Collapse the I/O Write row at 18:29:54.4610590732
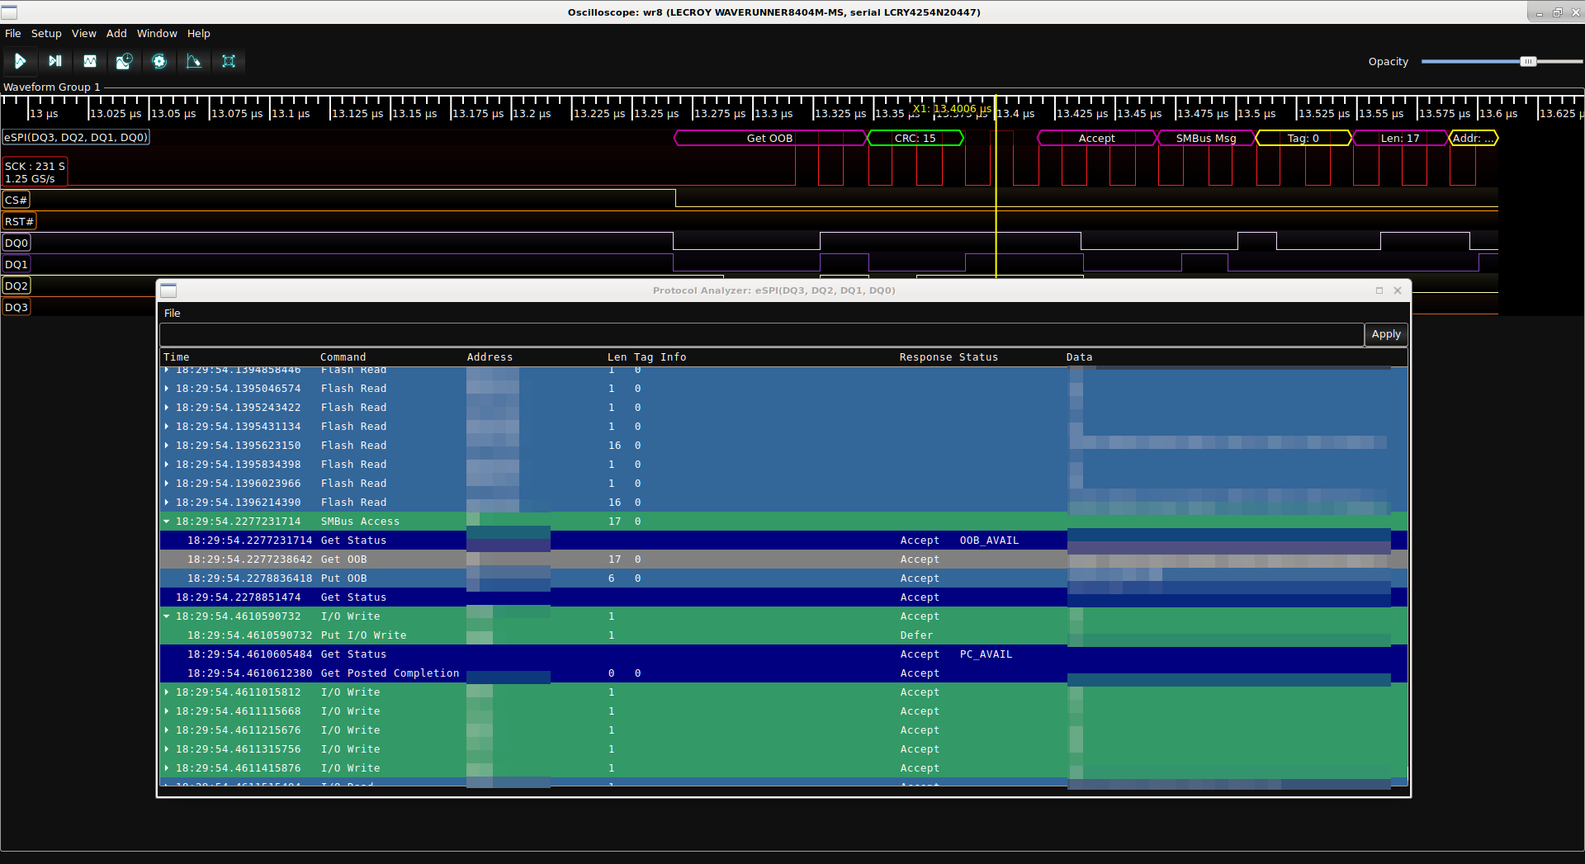The width and height of the screenshot is (1585, 864). click(167, 616)
